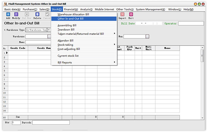Screen dimensions: 207x132
Task: Choose Assembling Bill from Stock menu
Action: (x=84, y=25)
